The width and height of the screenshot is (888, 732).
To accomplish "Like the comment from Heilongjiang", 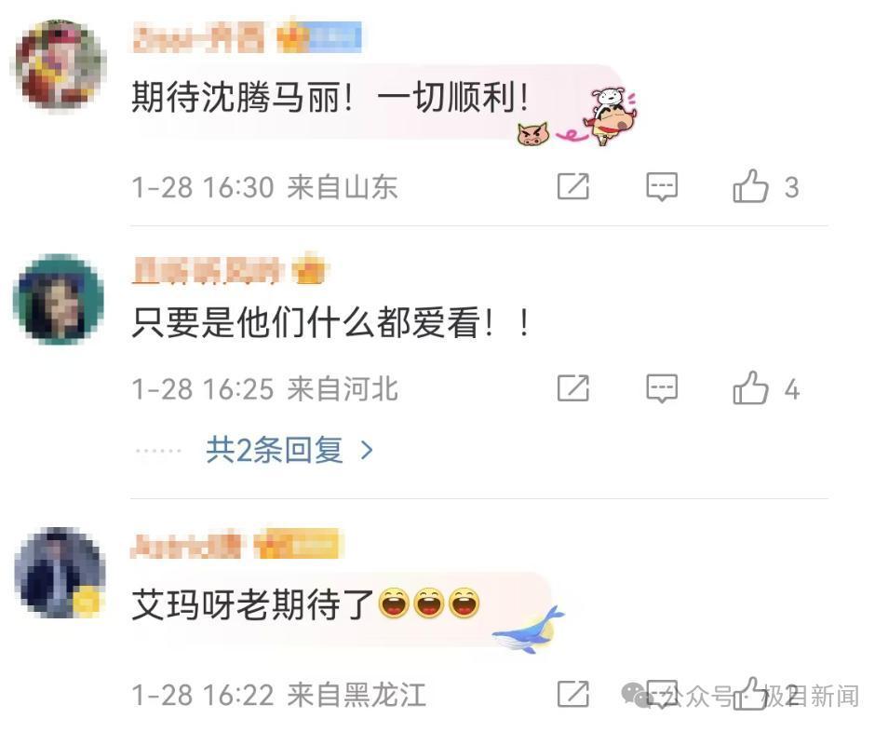I will point(750,694).
